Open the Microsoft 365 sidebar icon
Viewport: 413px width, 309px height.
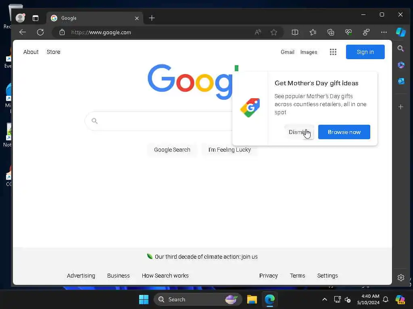[x=401, y=65]
